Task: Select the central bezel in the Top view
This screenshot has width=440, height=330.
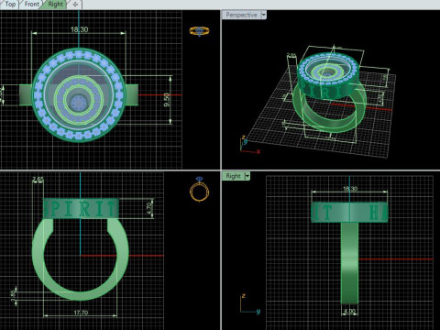Action: (78, 101)
